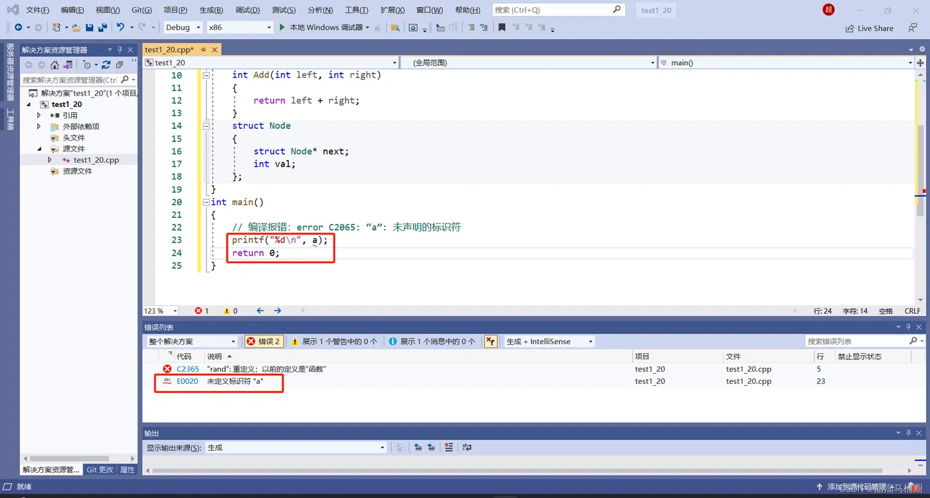
Task: Click the collapse all icon in Solution Explorer
Action: [x=120, y=64]
